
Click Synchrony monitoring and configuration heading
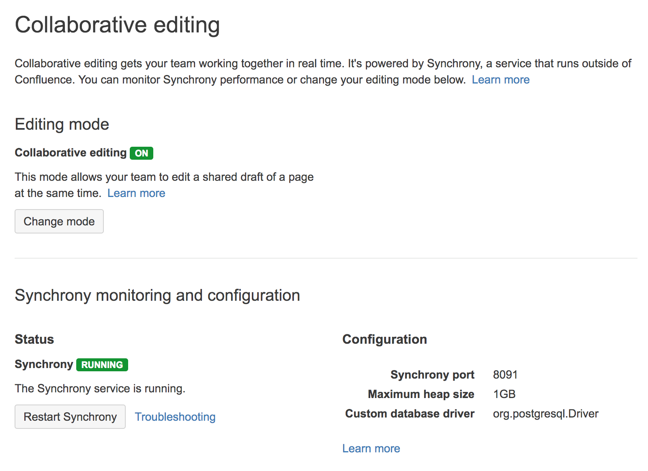tap(157, 295)
